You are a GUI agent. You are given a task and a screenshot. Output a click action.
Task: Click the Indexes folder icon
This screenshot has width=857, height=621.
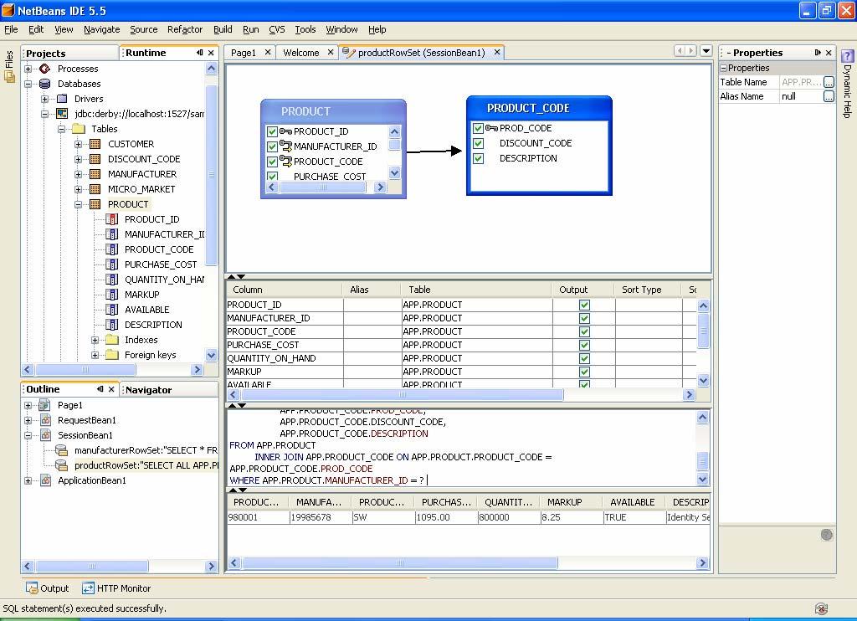[x=112, y=340]
